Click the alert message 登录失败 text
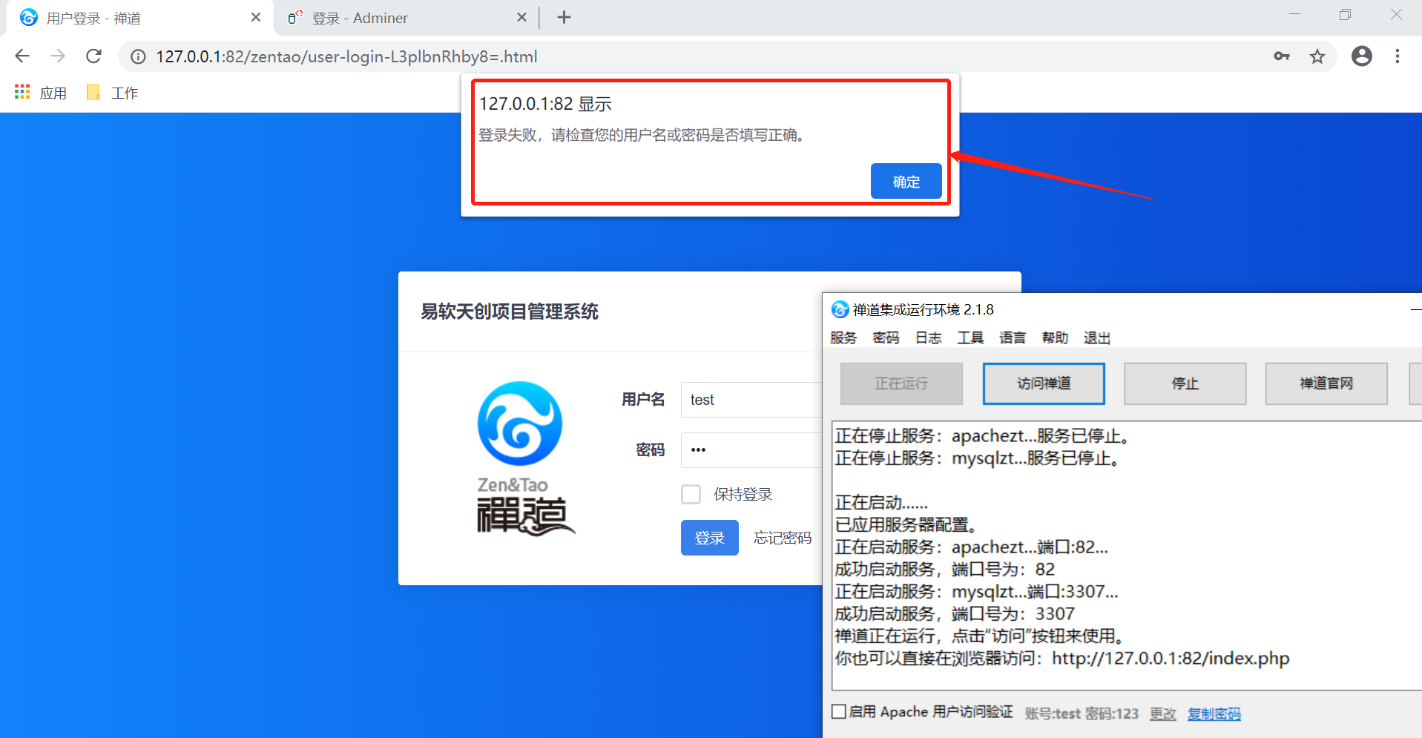Image resolution: width=1422 pixels, height=738 pixels. click(642, 135)
